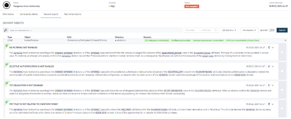Toggle the Ignored switch
The height and width of the screenshot is (119, 291).
pyautogui.click(x=272, y=30)
